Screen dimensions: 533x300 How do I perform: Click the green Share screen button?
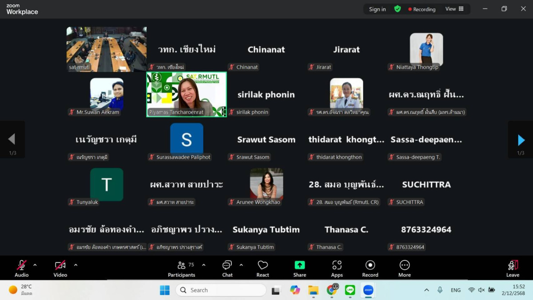(300, 268)
